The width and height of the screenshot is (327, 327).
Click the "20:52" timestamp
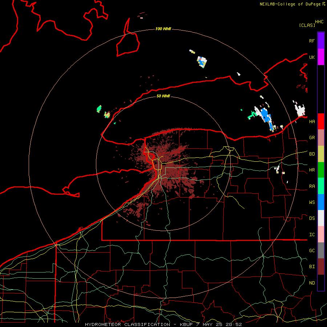point(234,324)
